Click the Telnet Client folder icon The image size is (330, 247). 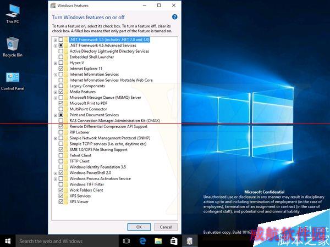pos(66,155)
